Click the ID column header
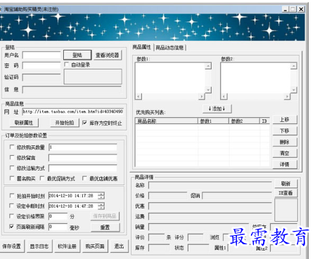 coord(264,121)
